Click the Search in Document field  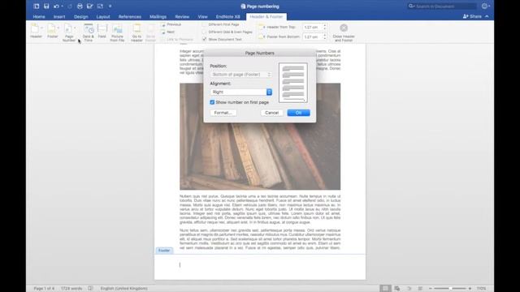point(442,6)
